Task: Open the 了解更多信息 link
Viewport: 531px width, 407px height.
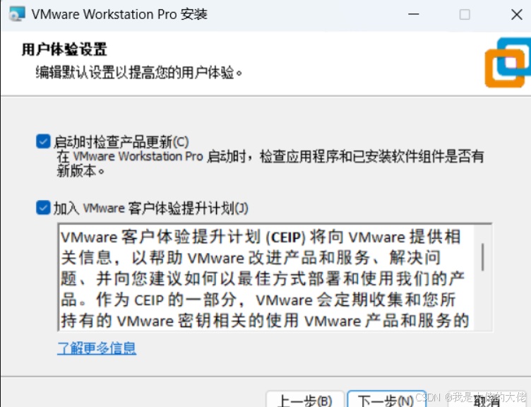Action: (x=97, y=348)
